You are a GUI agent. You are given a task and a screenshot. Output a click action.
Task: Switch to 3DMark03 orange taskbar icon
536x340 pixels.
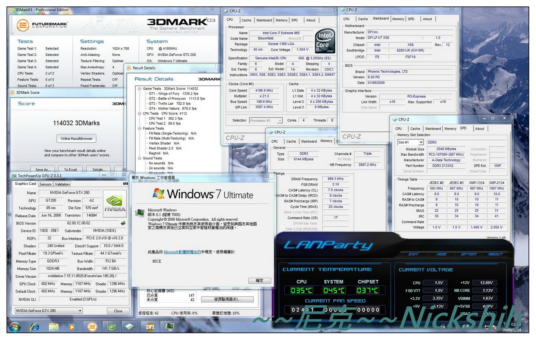click(92, 326)
